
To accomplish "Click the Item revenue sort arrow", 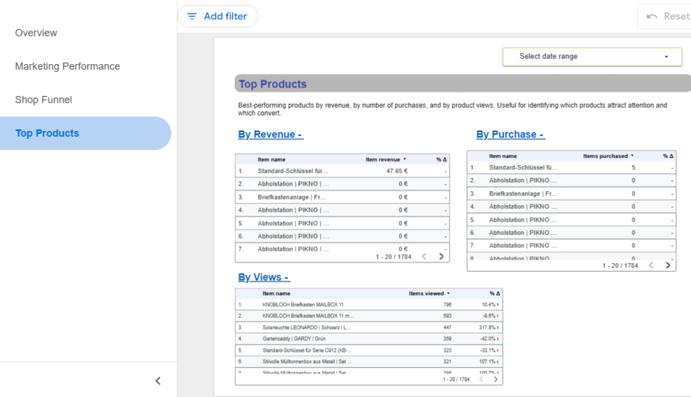I will (405, 159).
